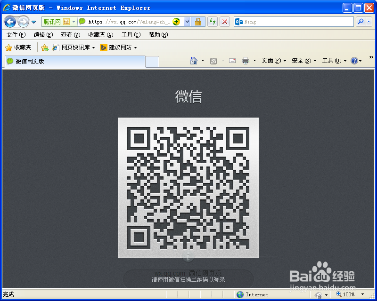Viewport: 377px width, 301px height.
Task: Click the RSS feeds icon
Action: 213,61
